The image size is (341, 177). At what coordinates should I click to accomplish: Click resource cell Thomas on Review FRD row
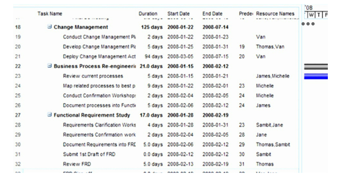click(265, 164)
